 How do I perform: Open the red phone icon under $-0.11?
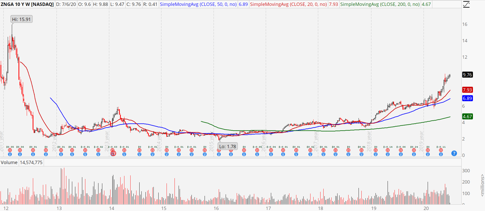(441, 150)
